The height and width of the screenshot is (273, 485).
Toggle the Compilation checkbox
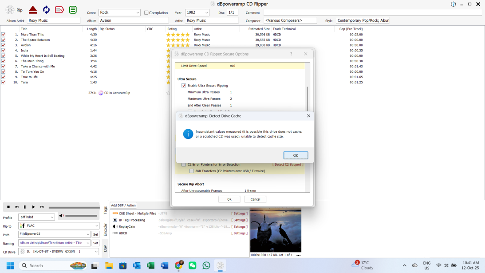click(146, 13)
